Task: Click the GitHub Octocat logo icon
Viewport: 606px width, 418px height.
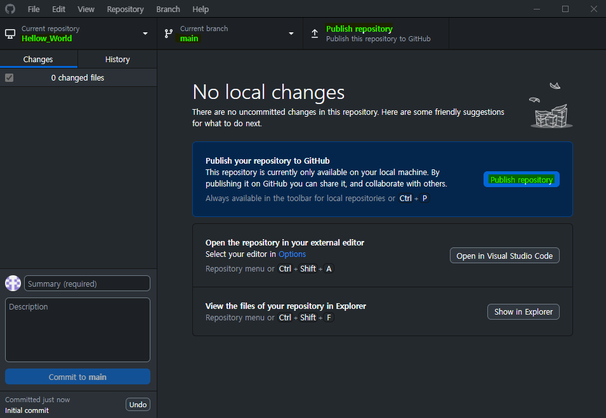Action: tap(10, 9)
